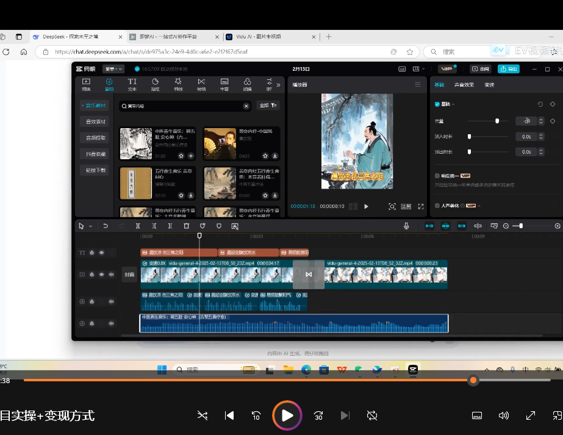
Task: Click the zoom-out minus icon on timeline
Action: click(506, 226)
